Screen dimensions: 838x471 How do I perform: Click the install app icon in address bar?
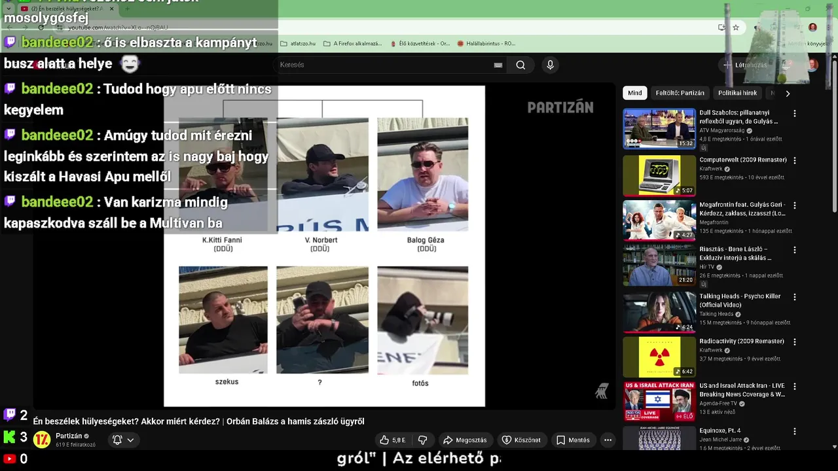click(x=721, y=27)
